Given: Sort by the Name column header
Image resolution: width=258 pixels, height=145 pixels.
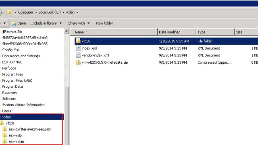Looking at the screenshot, I should pyautogui.click(x=114, y=32).
